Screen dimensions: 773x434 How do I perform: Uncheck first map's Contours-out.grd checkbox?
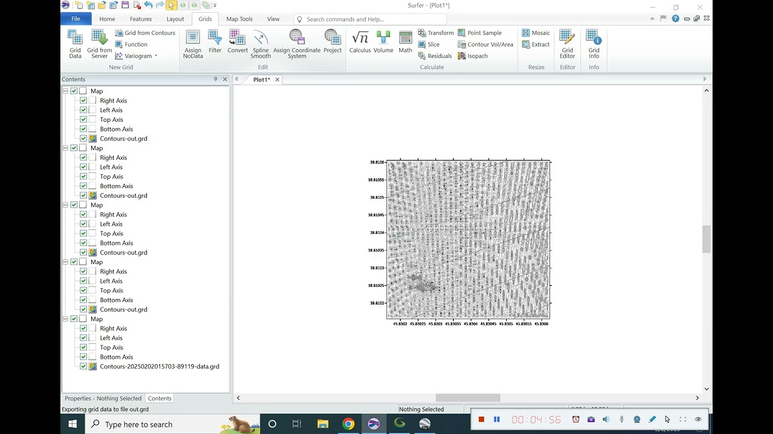point(83,139)
